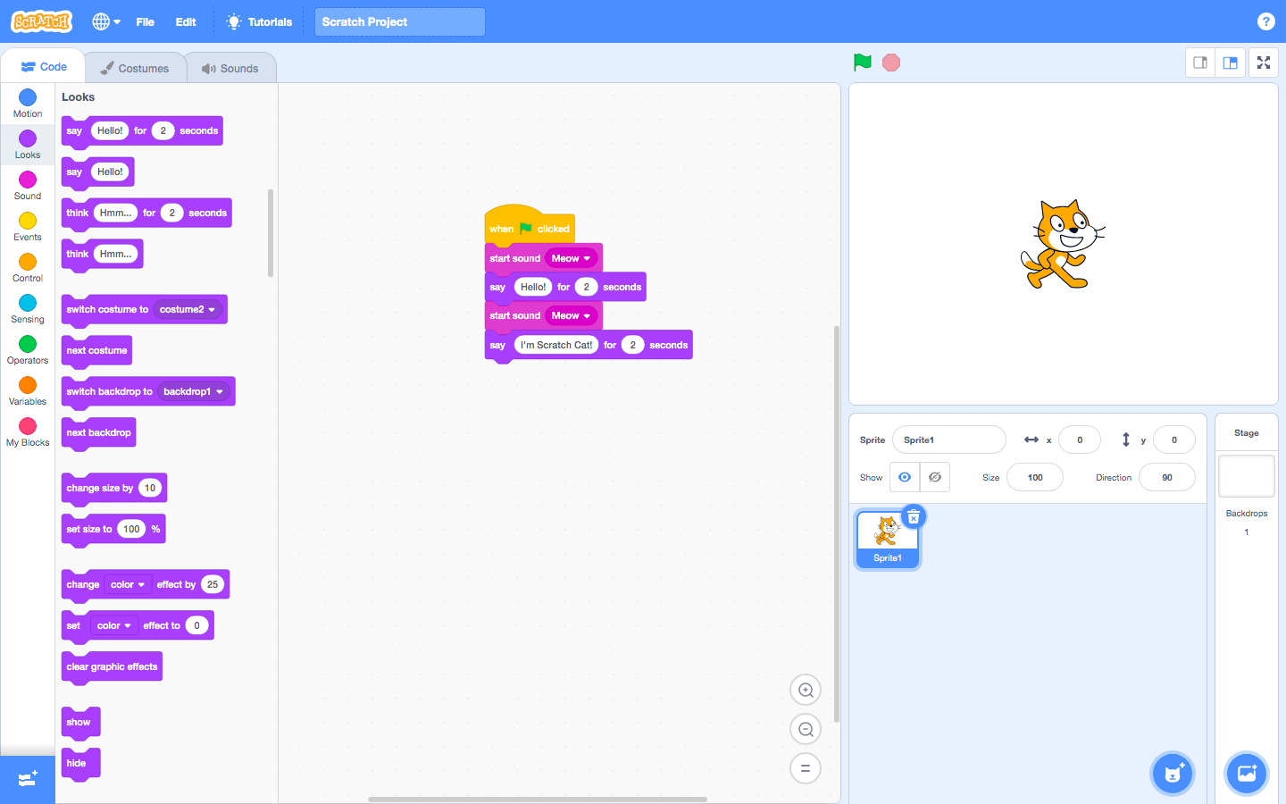Click Hello! text in script say block
This screenshot has height=804, width=1286.
[x=533, y=287]
